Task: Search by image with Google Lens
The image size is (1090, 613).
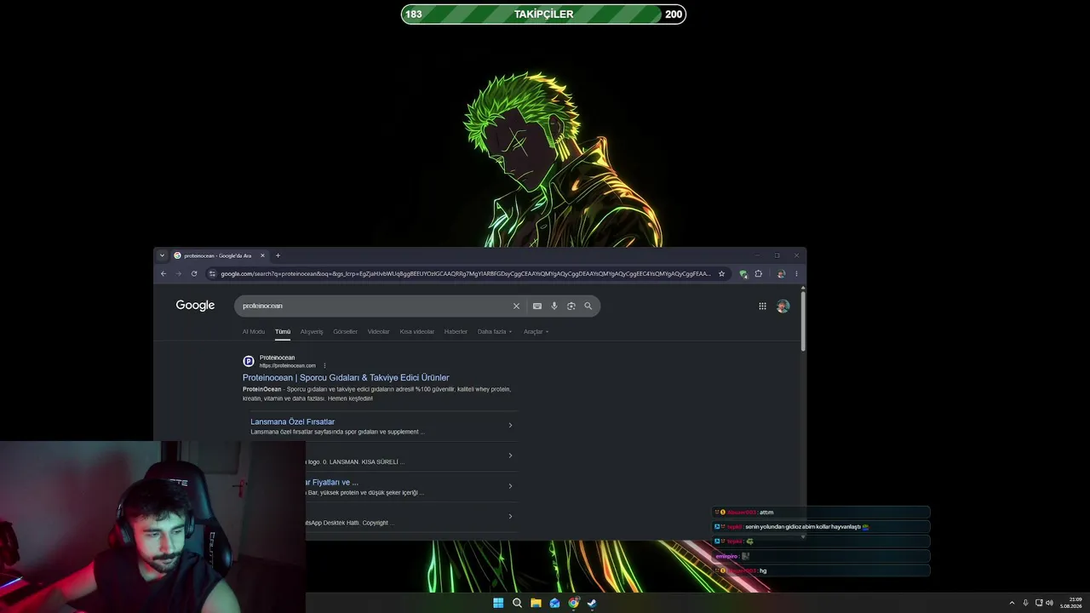Action: 571,306
